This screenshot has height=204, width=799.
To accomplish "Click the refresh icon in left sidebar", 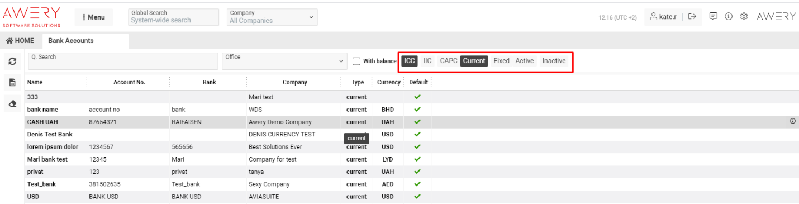I will click(x=12, y=61).
